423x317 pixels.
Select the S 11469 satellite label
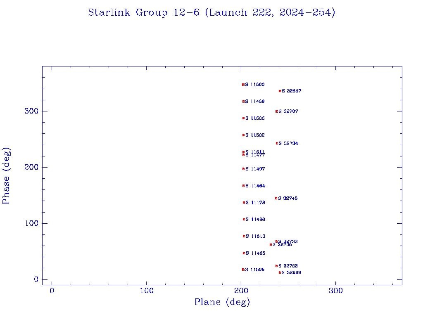[254, 102]
